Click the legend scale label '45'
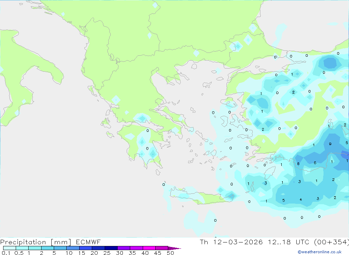Viewport: 349px width, 255px height. point(158,253)
